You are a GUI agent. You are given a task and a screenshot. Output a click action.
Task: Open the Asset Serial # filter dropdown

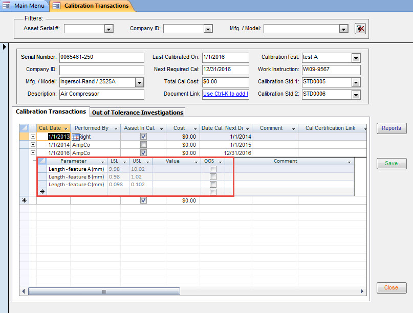(108, 29)
